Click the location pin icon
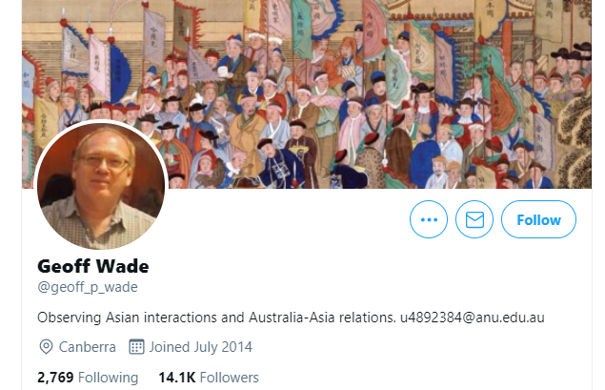This screenshot has height=390, width=605. point(46,347)
